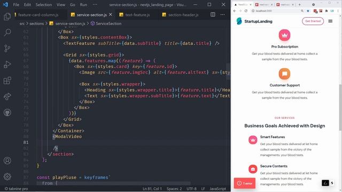This screenshot has width=342, height=192.
Task: Go back in the browser
Action: point(235,11)
